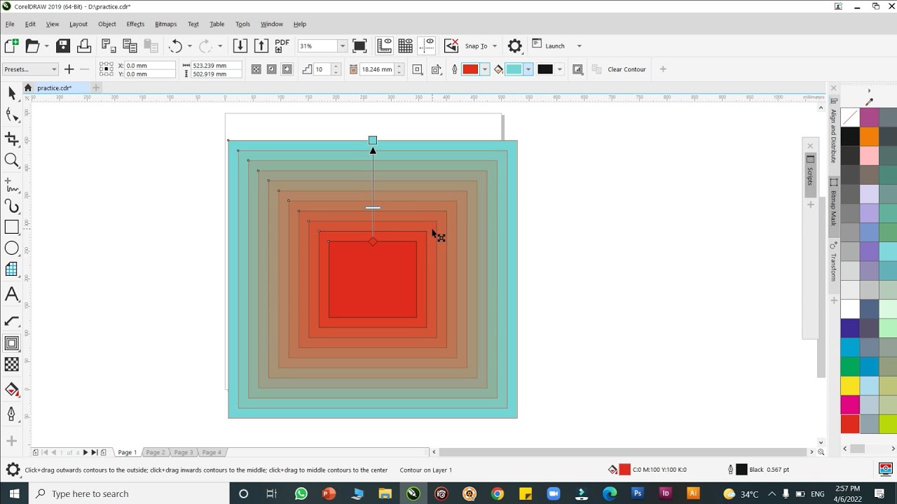Select the Crop tool

12,139
